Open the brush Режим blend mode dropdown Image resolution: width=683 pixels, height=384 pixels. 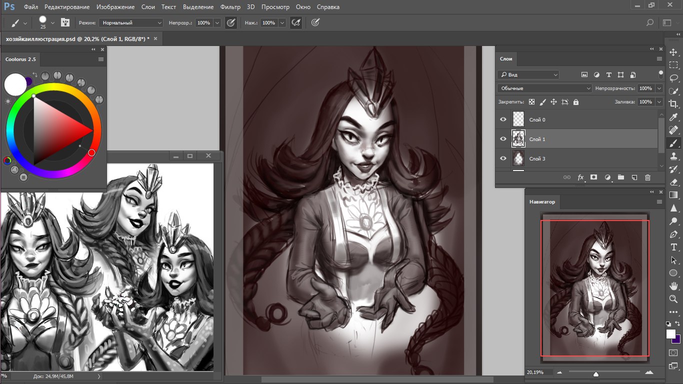[131, 23]
